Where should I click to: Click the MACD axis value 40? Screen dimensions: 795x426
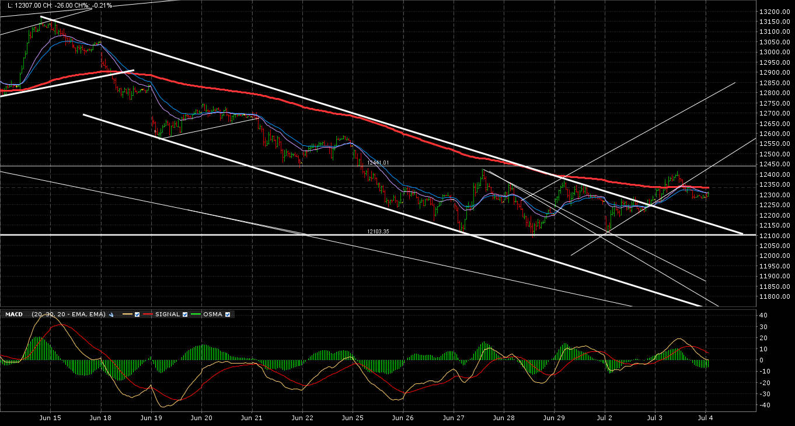click(x=764, y=315)
